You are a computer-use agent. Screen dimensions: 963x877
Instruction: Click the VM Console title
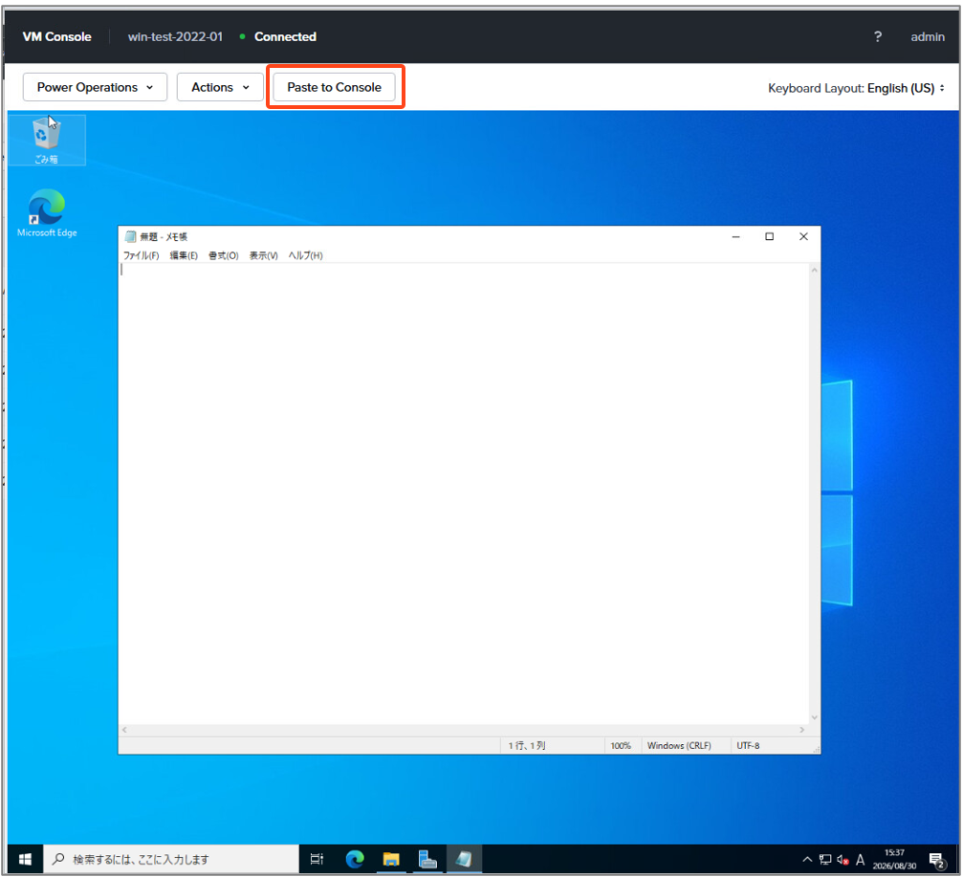click(x=57, y=37)
